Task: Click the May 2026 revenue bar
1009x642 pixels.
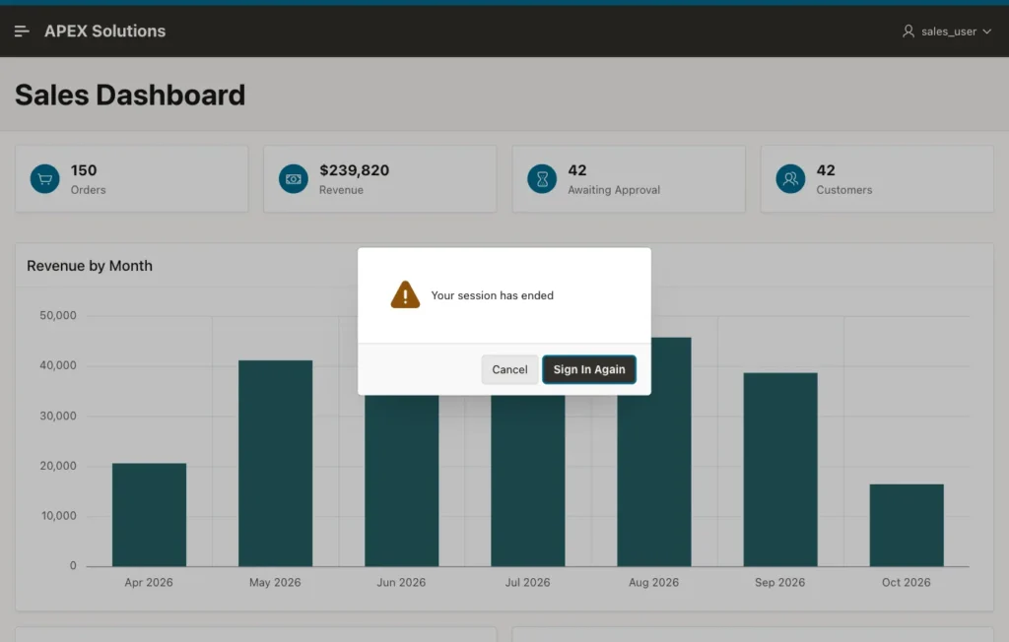Action: click(276, 463)
